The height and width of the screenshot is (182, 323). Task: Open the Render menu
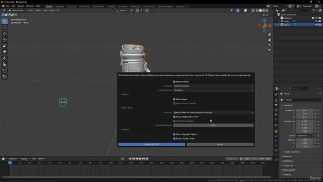click(21, 6)
